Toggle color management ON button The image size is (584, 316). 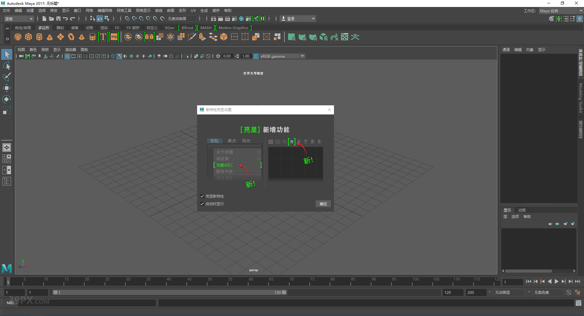click(x=256, y=56)
